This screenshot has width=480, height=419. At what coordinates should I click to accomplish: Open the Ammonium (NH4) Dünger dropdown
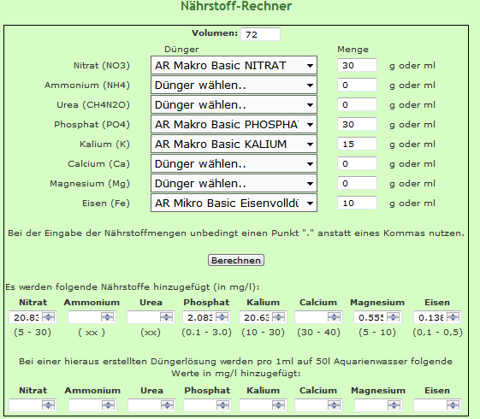point(234,85)
